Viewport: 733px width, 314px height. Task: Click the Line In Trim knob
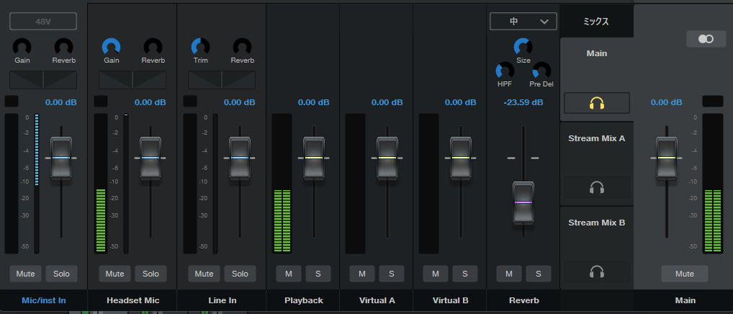(201, 47)
